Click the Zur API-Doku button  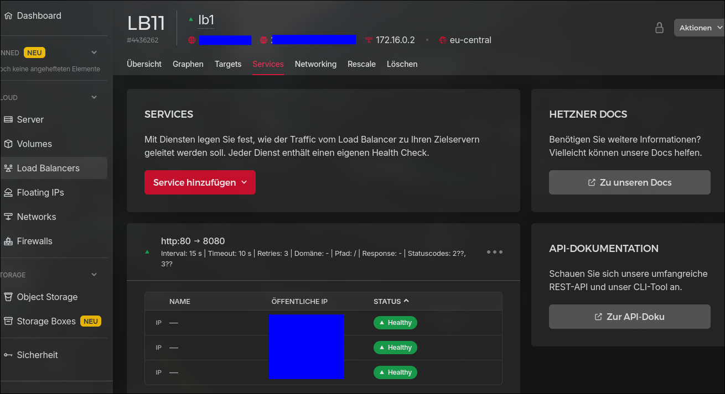(x=629, y=317)
